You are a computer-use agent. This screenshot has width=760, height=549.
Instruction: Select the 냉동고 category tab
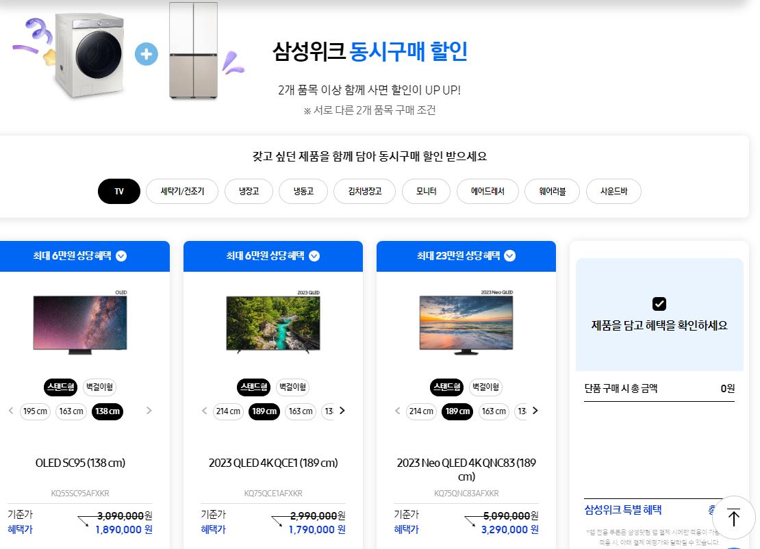[x=303, y=192]
